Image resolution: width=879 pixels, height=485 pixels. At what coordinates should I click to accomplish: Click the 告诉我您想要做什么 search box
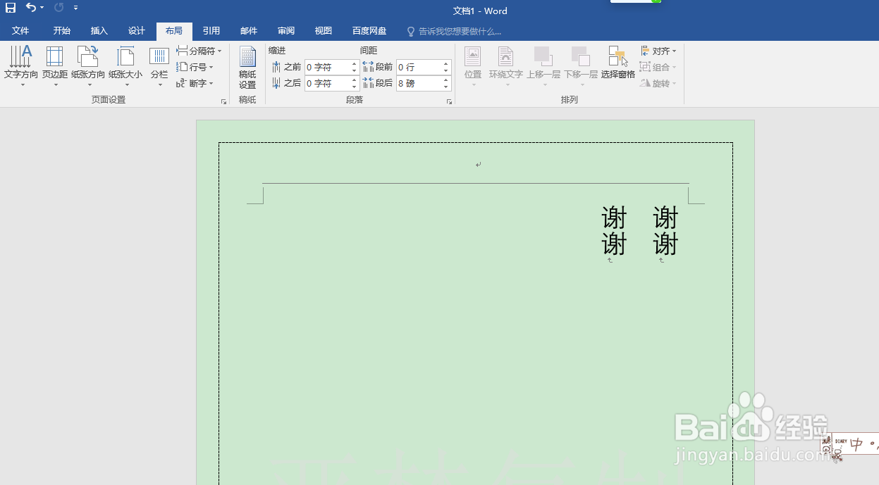tap(455, 32)
